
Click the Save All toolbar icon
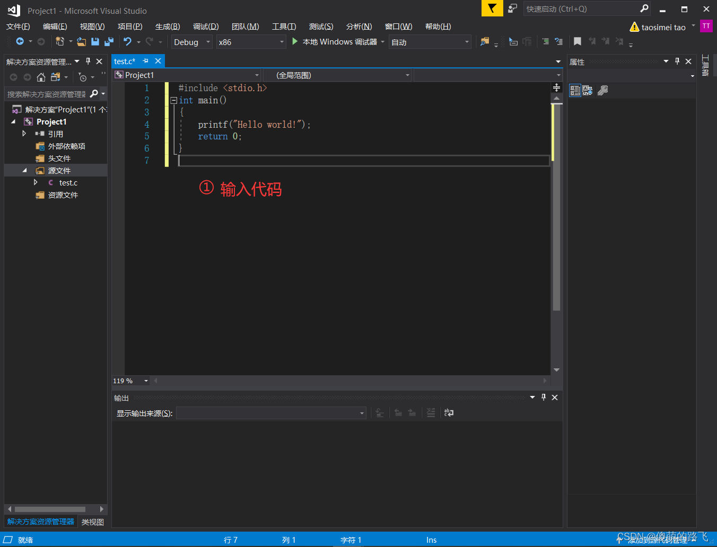click(109, 42)
